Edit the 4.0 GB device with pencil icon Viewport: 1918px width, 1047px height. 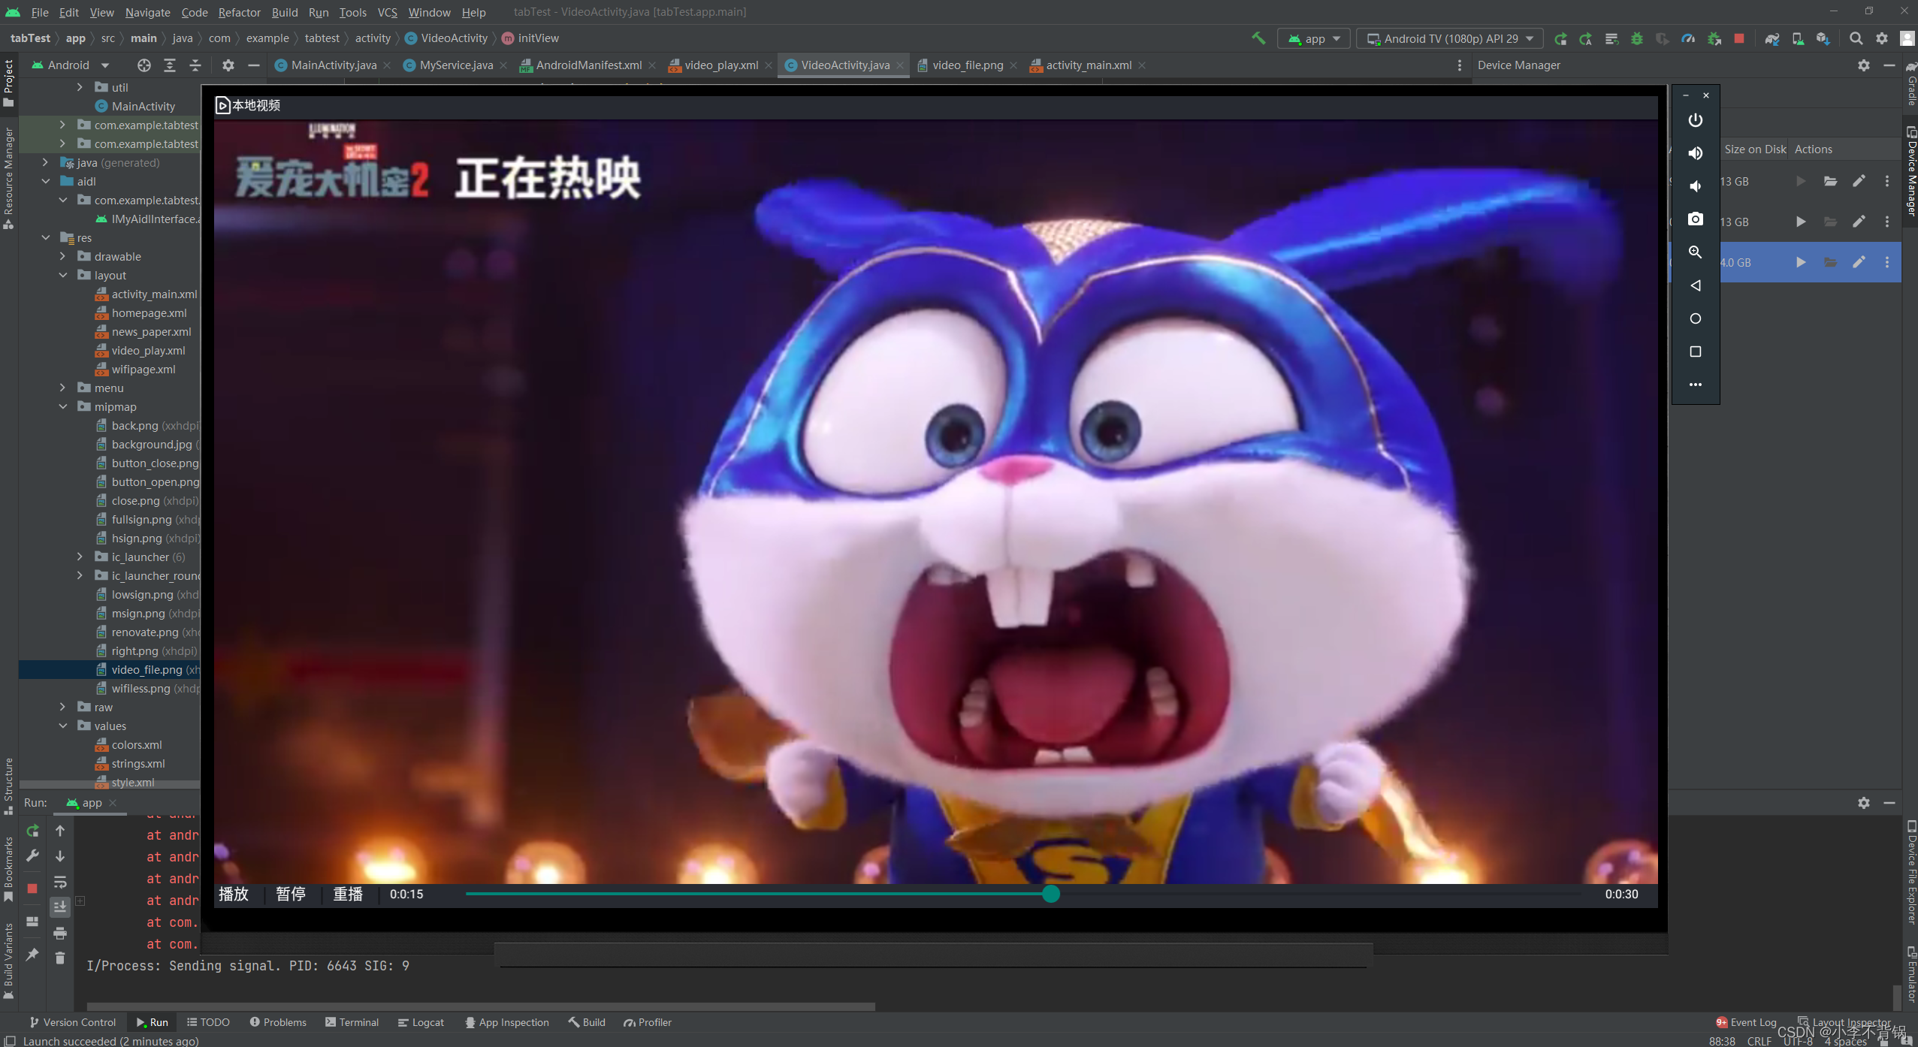coord(1859,262)
